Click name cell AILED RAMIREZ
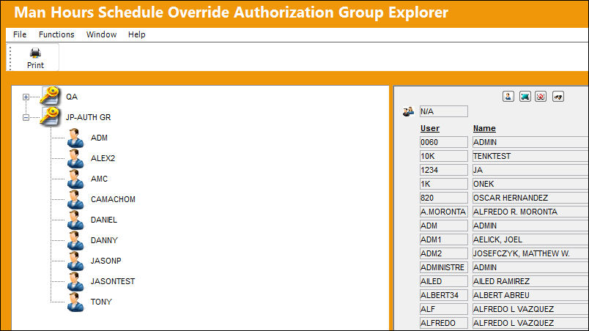The image size is (589, 331). (x=530, y=281)
